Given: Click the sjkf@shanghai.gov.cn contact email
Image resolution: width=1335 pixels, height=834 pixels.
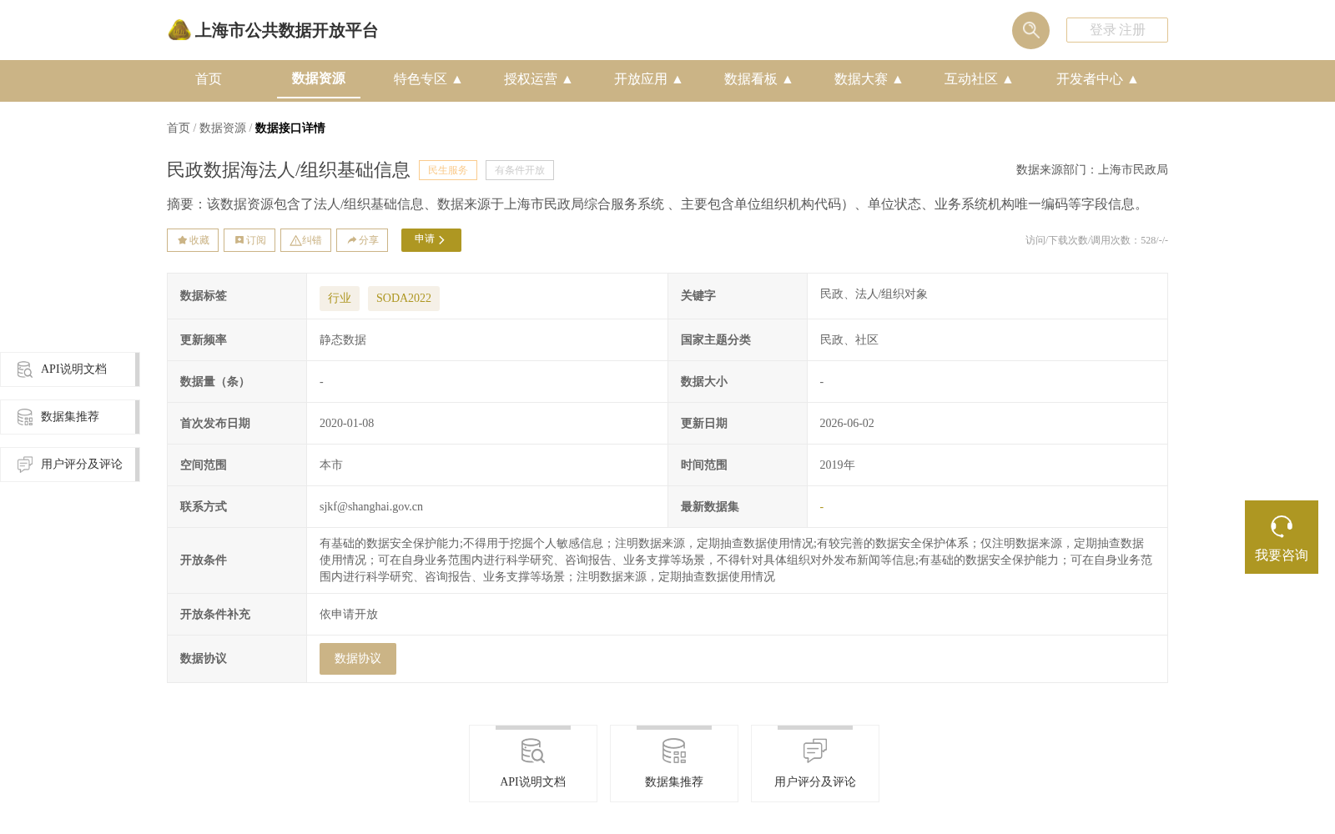Looking at the screenshot, I should [371, 506].
